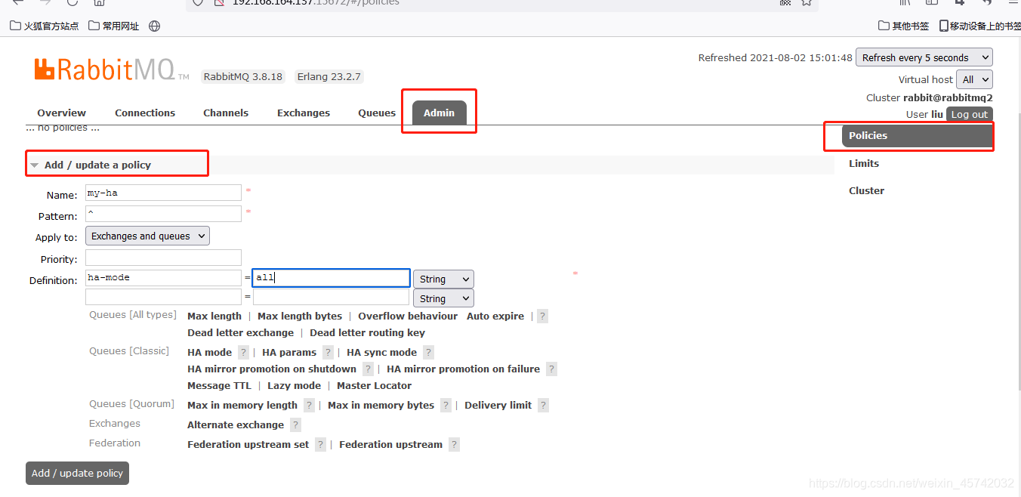
Task: Click the HA params link
Action: pyautogui.click(x=289, y=353)
